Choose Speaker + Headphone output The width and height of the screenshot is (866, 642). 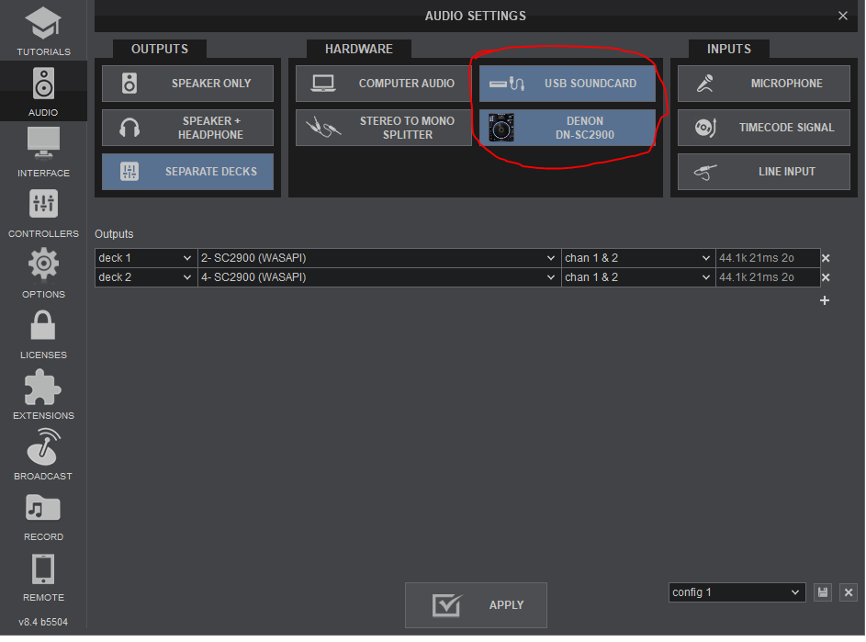[x=187, y=128]
